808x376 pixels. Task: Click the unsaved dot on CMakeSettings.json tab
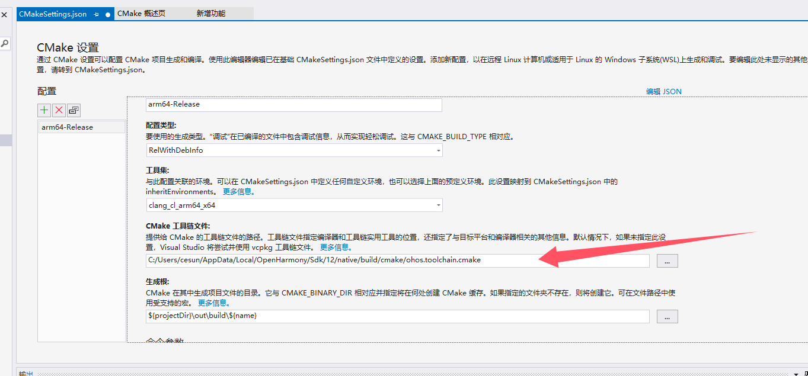coord(108,14)
